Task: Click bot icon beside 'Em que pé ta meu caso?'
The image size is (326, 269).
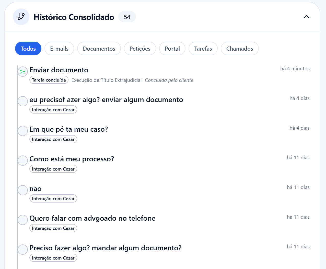Action: [x=23, y=131]
